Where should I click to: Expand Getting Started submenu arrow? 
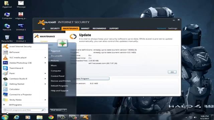[45, 84]
